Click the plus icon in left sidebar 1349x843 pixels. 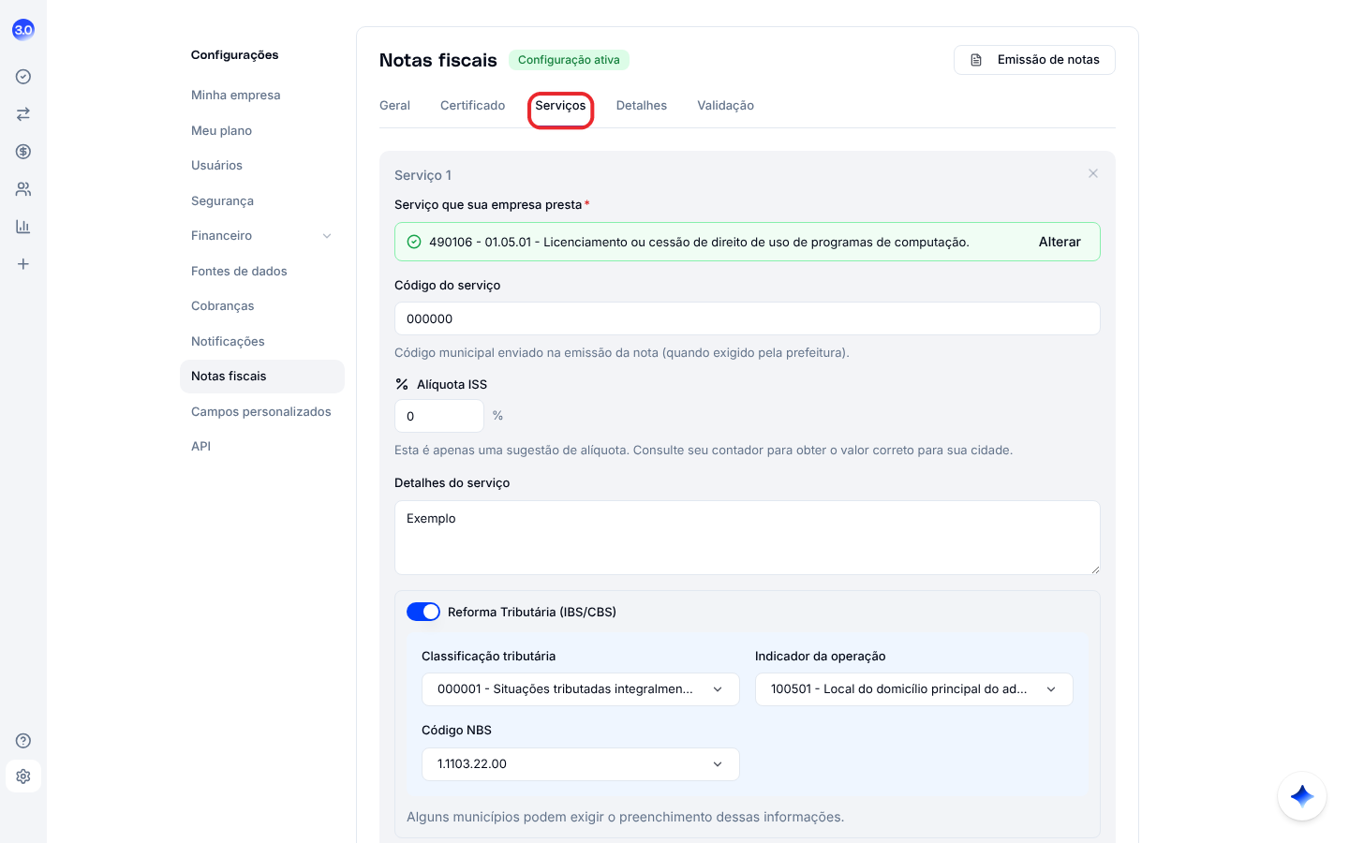(23, 264)
